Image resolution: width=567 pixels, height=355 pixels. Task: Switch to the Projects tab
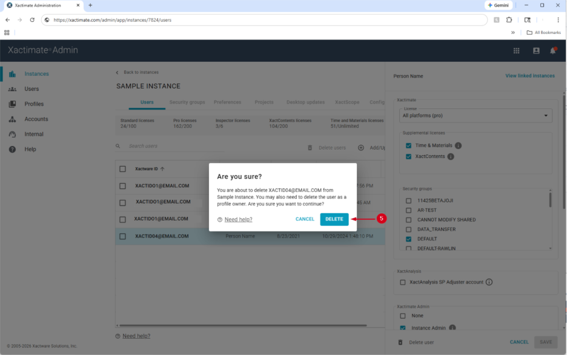(x=264, y=102)
